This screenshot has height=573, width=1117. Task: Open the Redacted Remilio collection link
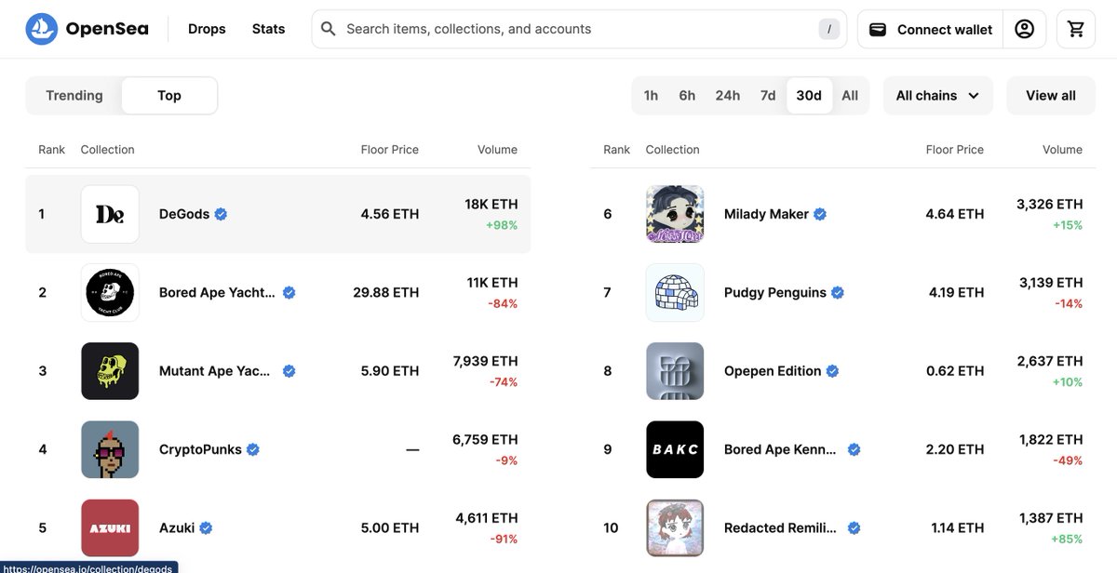781,527
